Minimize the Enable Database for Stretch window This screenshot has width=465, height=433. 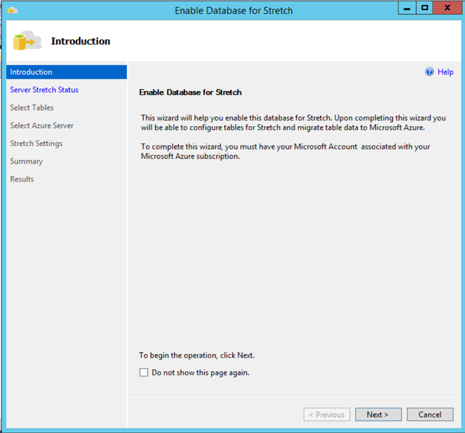pos(407,8)
